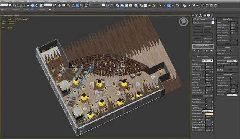This screenshot has width=240, height=139.
Task: Open the show cone Selected dropdown
Action: coord(232,95)
